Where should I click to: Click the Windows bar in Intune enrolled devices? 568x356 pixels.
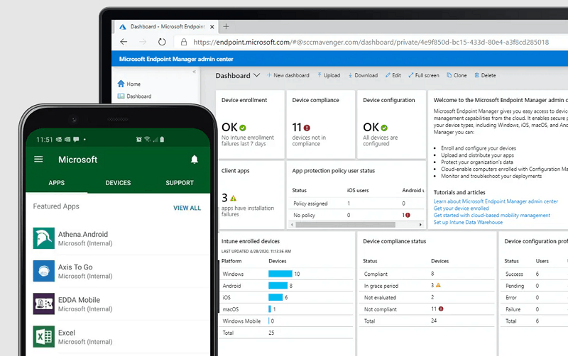[280, 274]
